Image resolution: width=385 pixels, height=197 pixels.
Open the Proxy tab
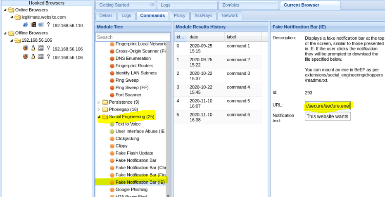[x=180, y=16]
